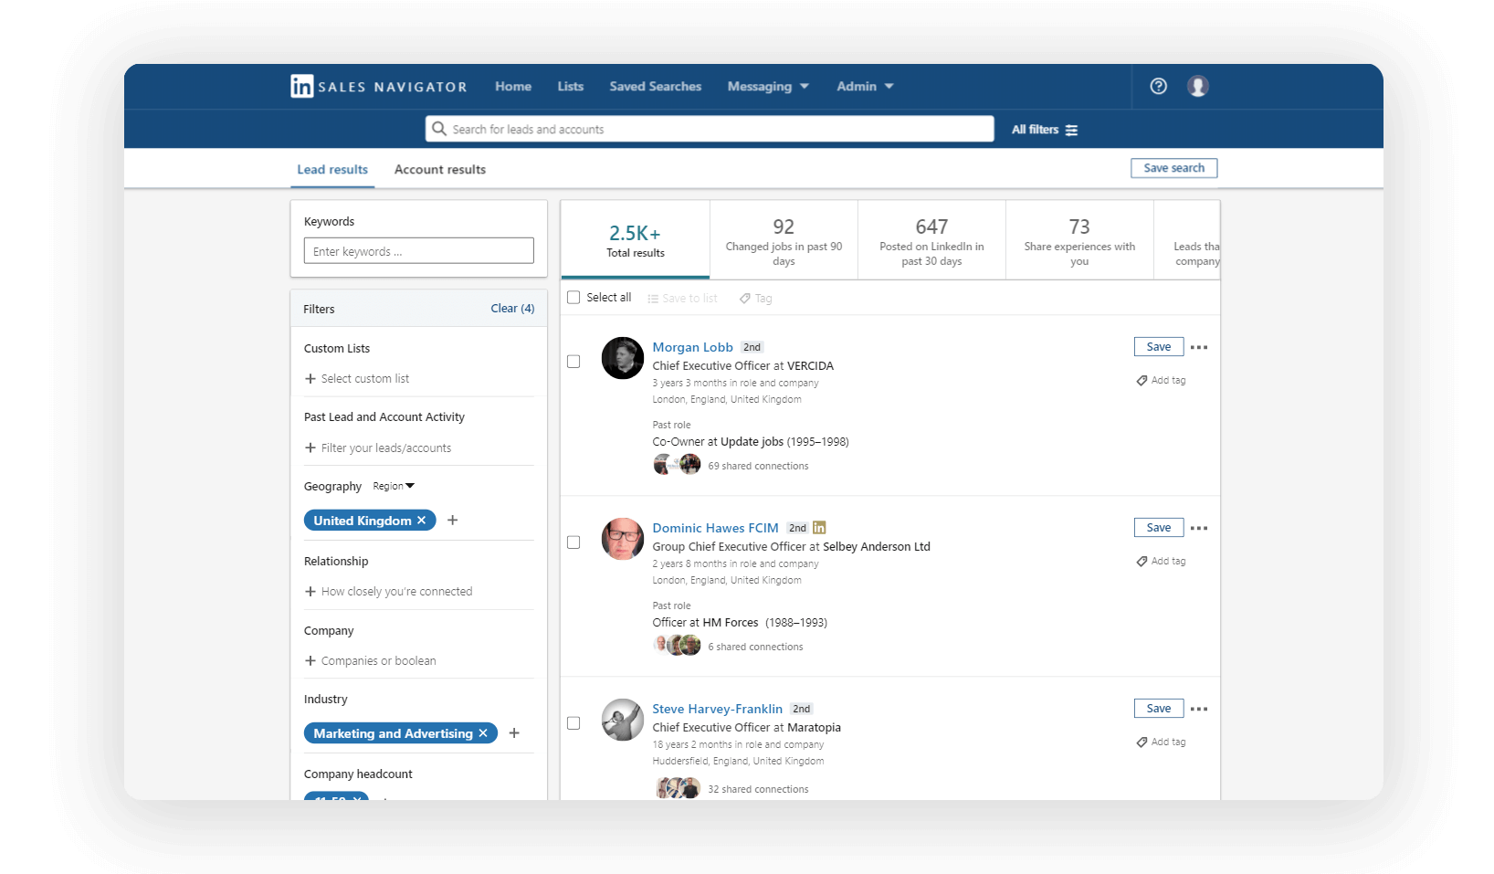This screenshot has width=1494, height=874.
Task: Add another geography with plus icon
Action: point(452,521)
